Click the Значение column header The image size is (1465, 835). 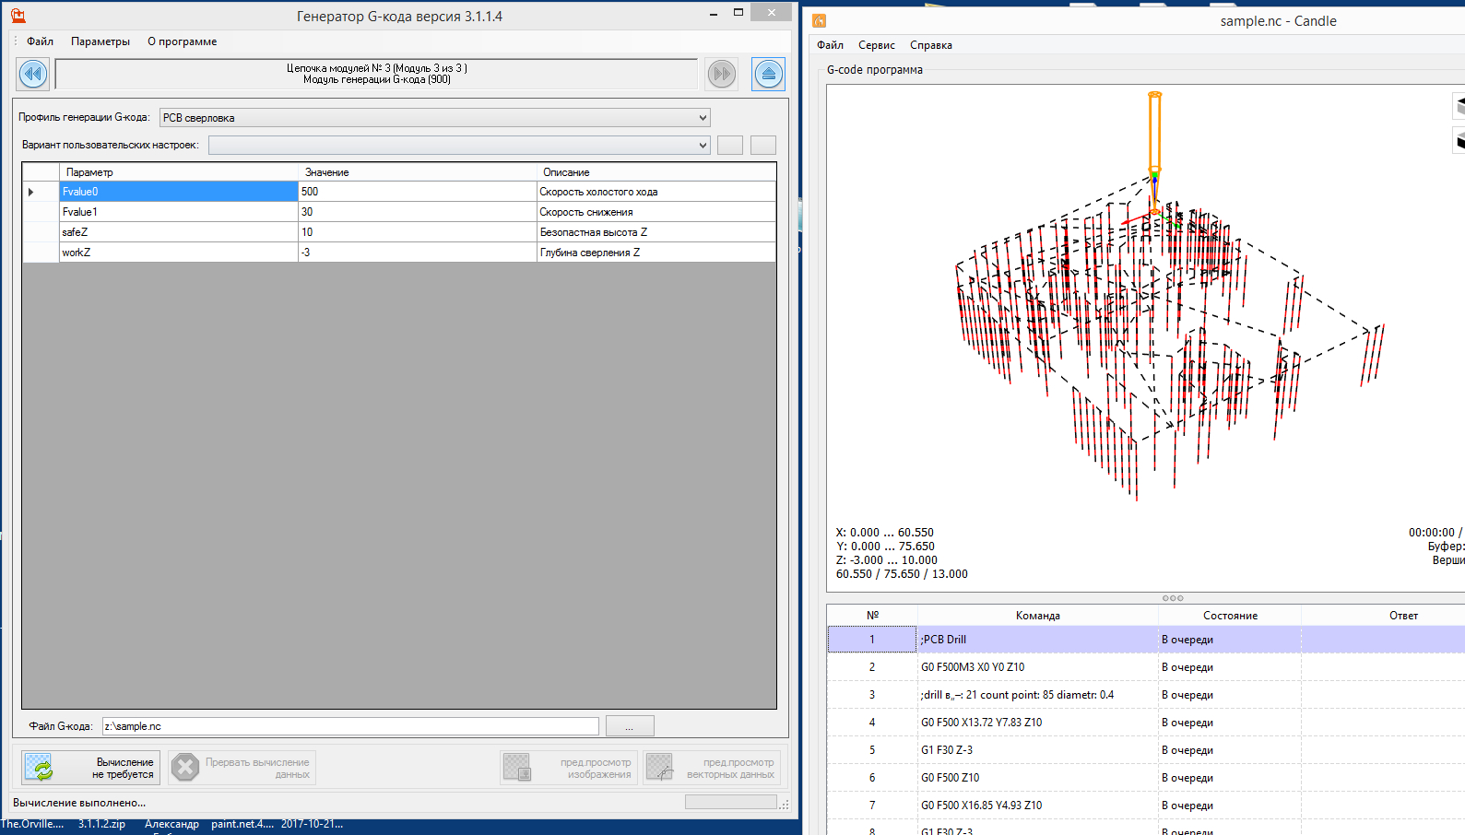(418, 172)
